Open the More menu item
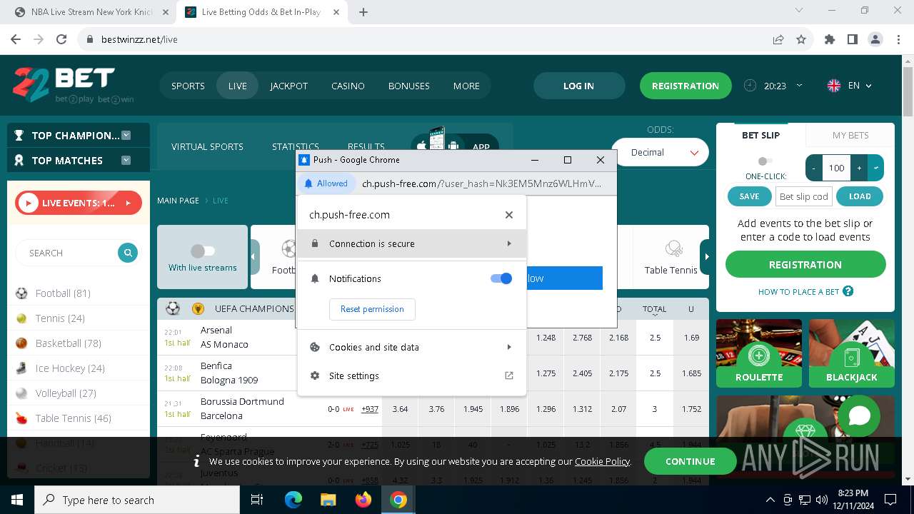The height and width of the screenshot is (514, 914). [466, 86]
